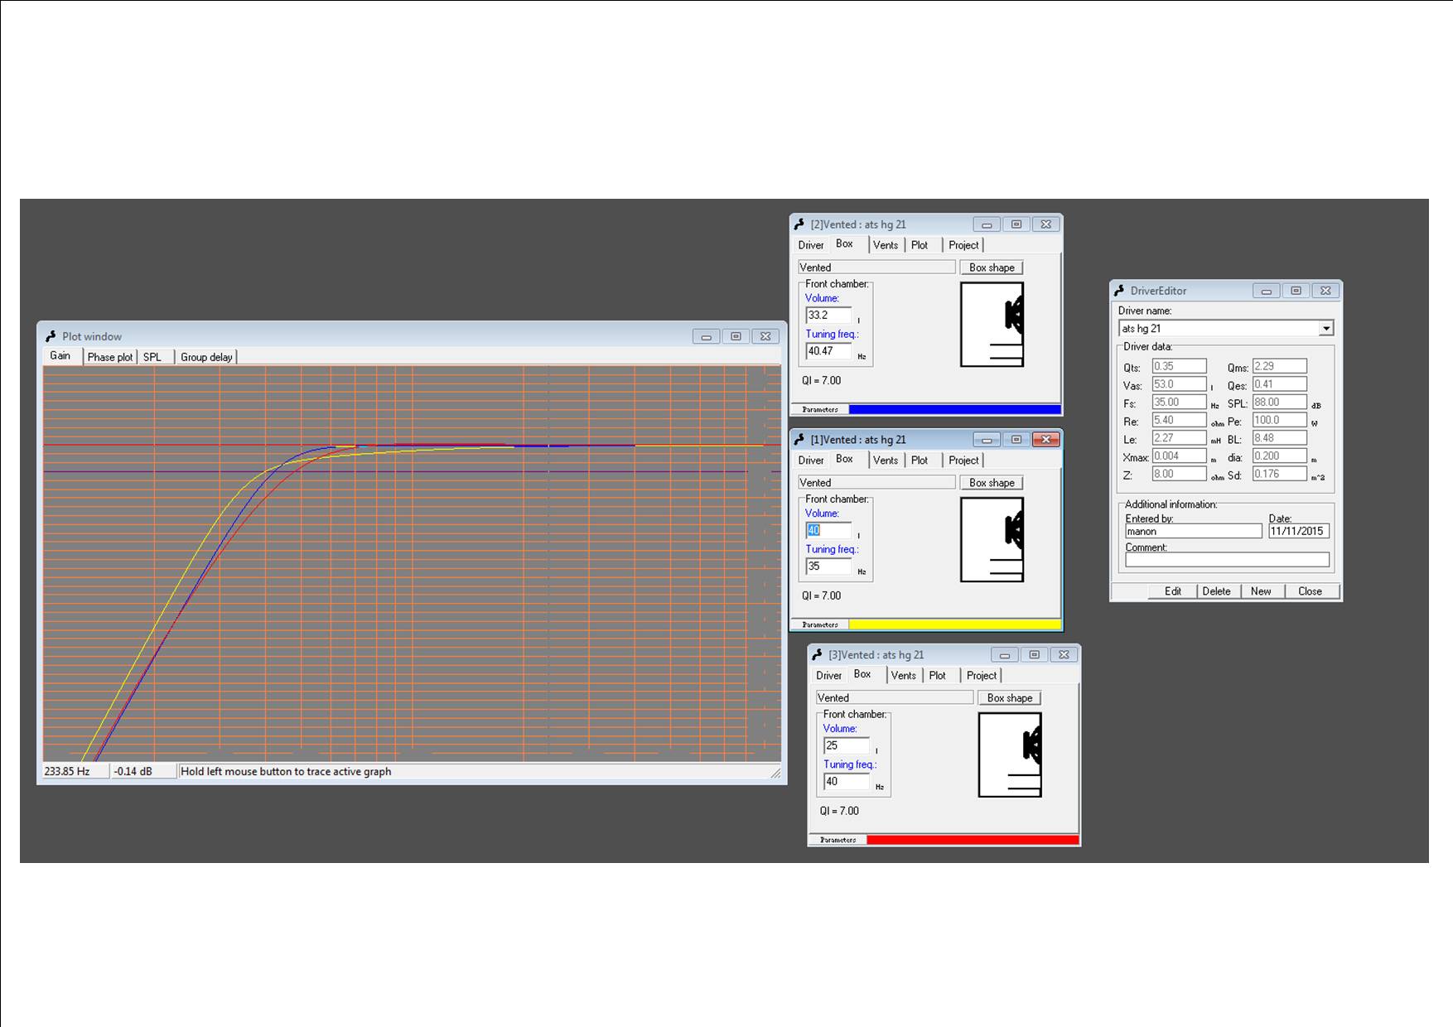Maximize the Plot window

[x=736, y=336]
